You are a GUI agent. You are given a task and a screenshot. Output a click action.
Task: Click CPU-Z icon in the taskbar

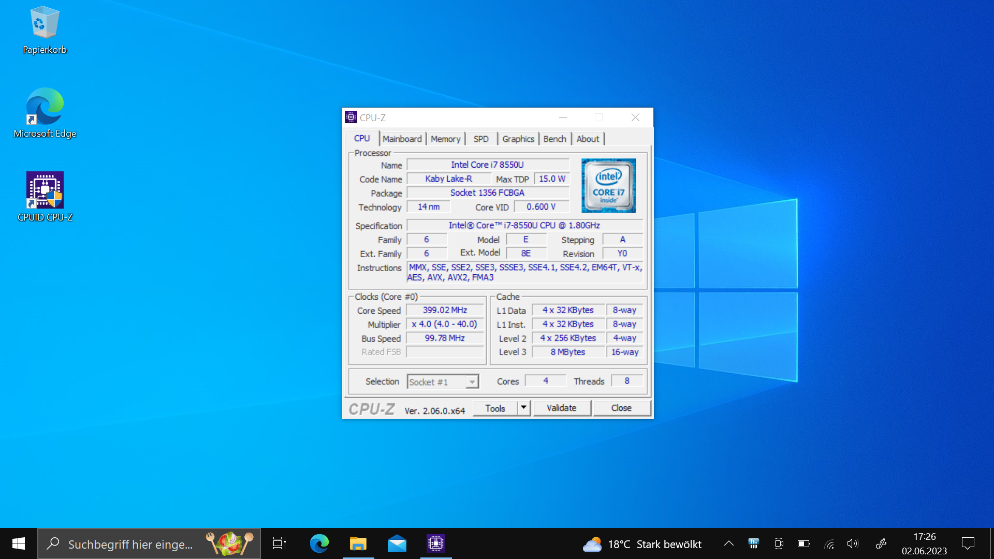[x=435, y=543]
